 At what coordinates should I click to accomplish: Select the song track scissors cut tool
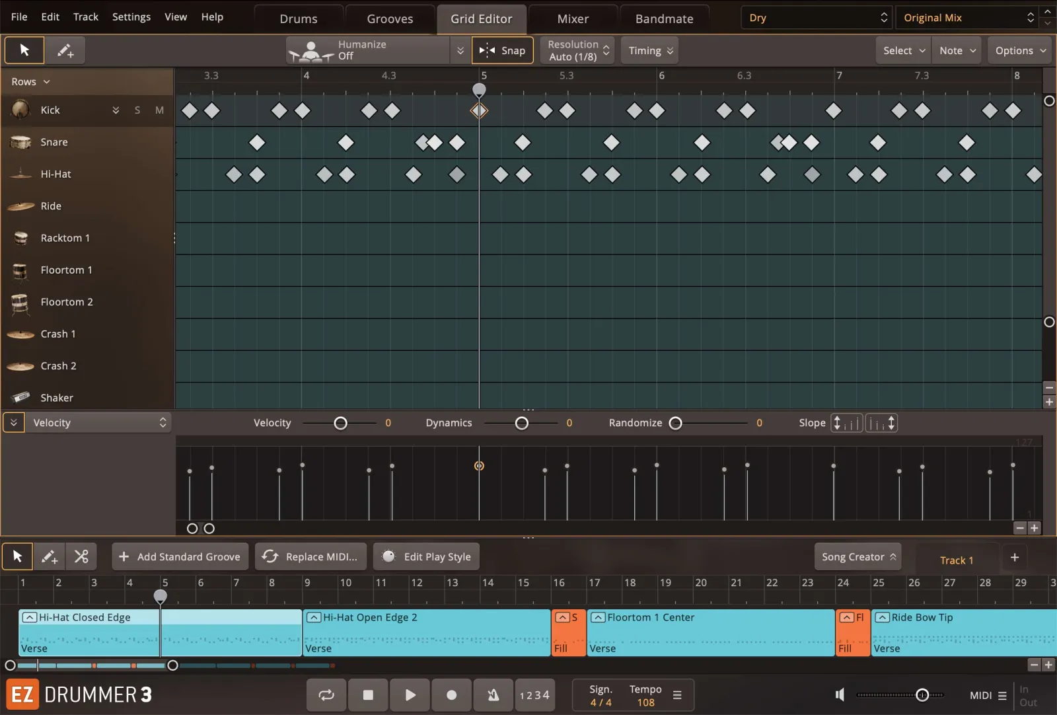[x=81, y=556]
